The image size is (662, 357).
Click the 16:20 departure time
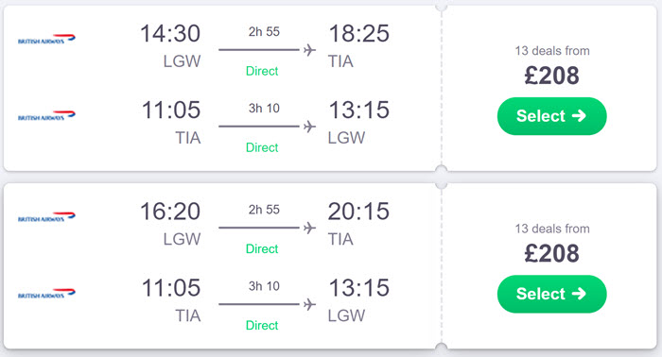(169, 212)
